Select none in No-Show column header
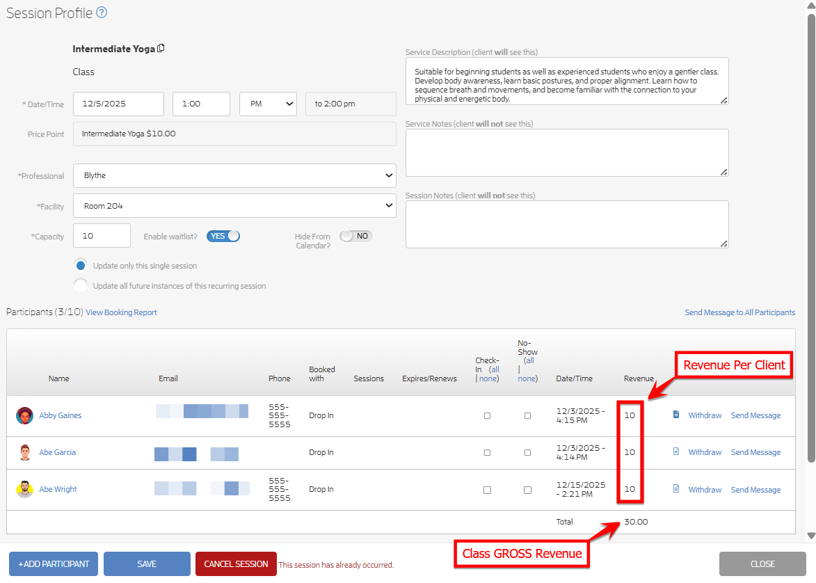Viewport: 816px width, 583px height. pyautogui.click(x=526, y=378)
